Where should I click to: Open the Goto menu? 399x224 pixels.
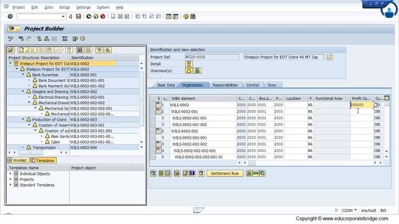tap(49, 7)
